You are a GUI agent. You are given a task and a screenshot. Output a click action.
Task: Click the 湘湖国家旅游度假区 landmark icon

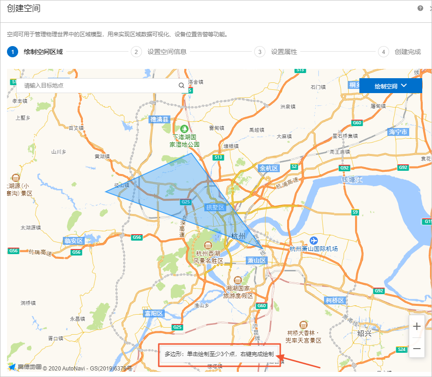point(237,280)
